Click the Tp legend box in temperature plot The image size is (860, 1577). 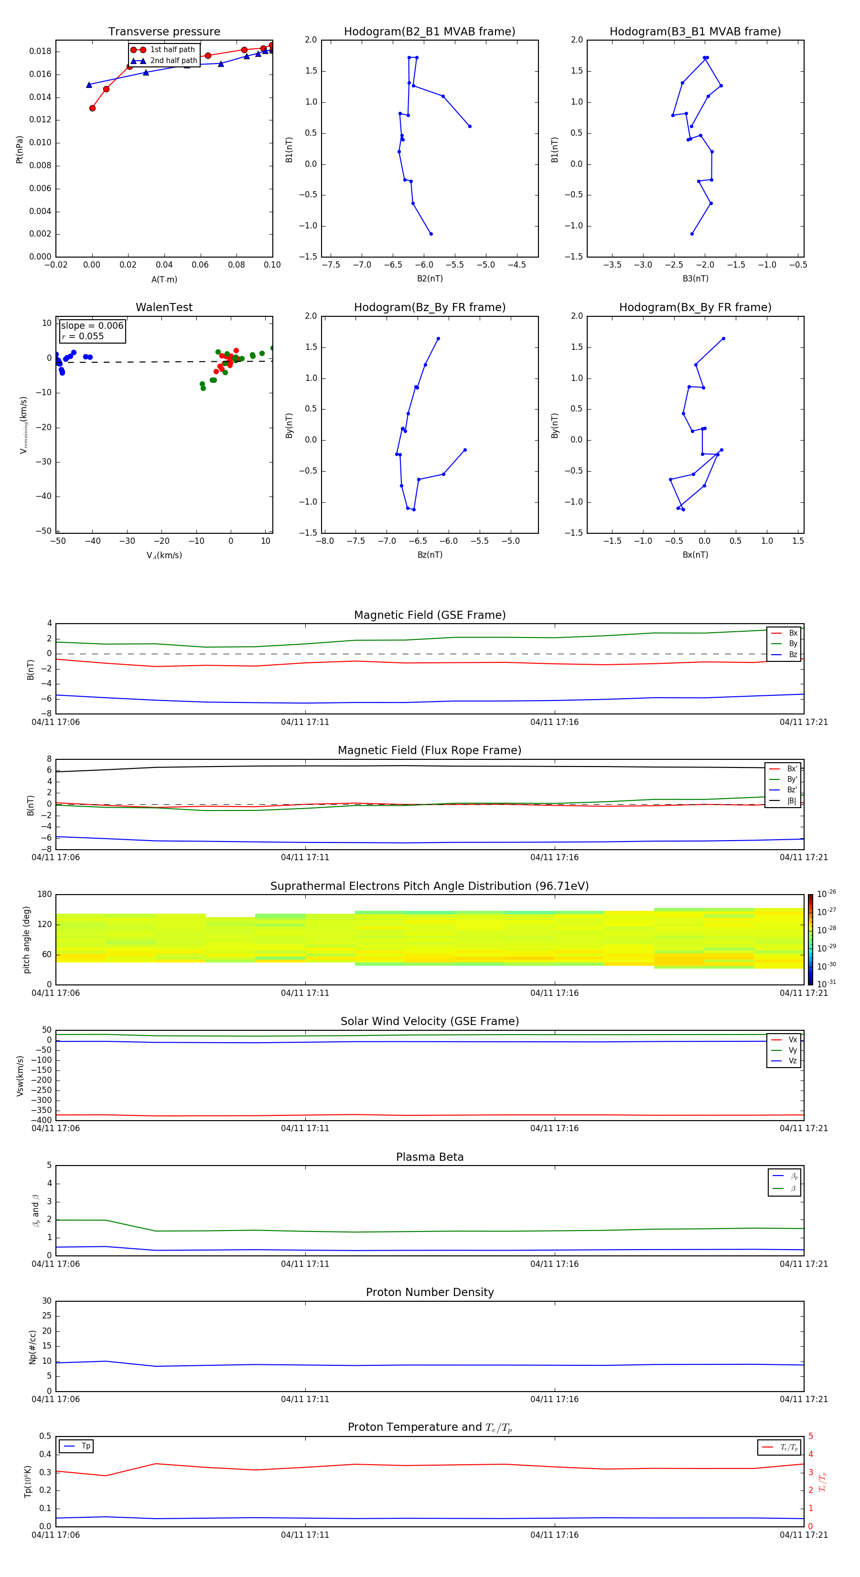click(x=76, y=1446)
